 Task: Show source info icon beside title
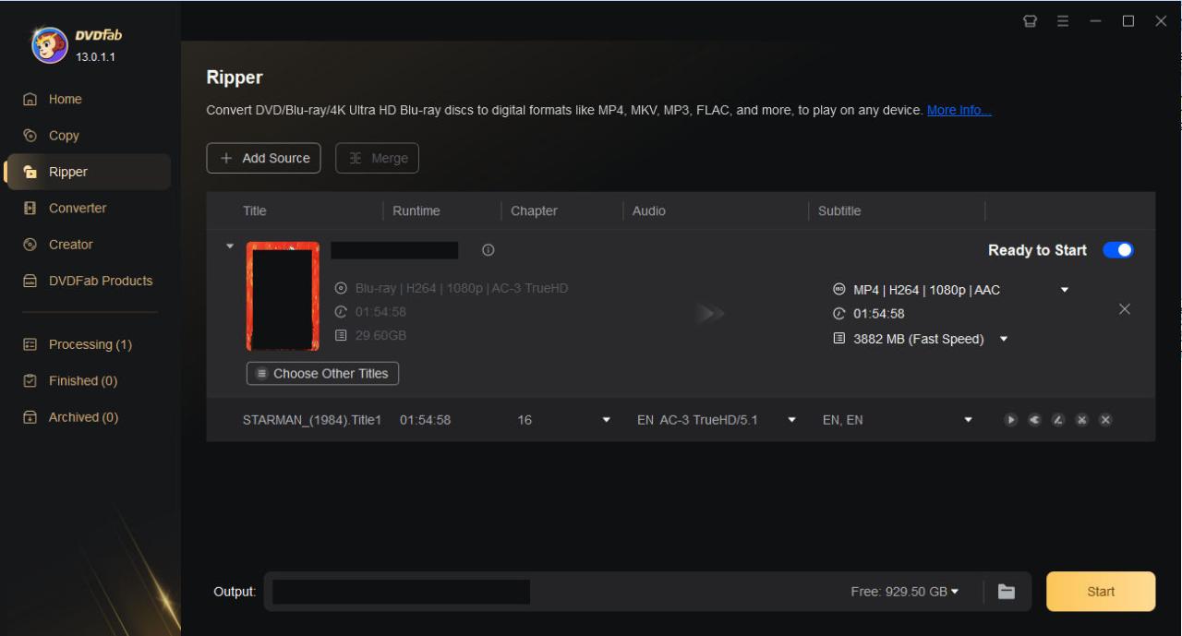click(x=488, y=250)
